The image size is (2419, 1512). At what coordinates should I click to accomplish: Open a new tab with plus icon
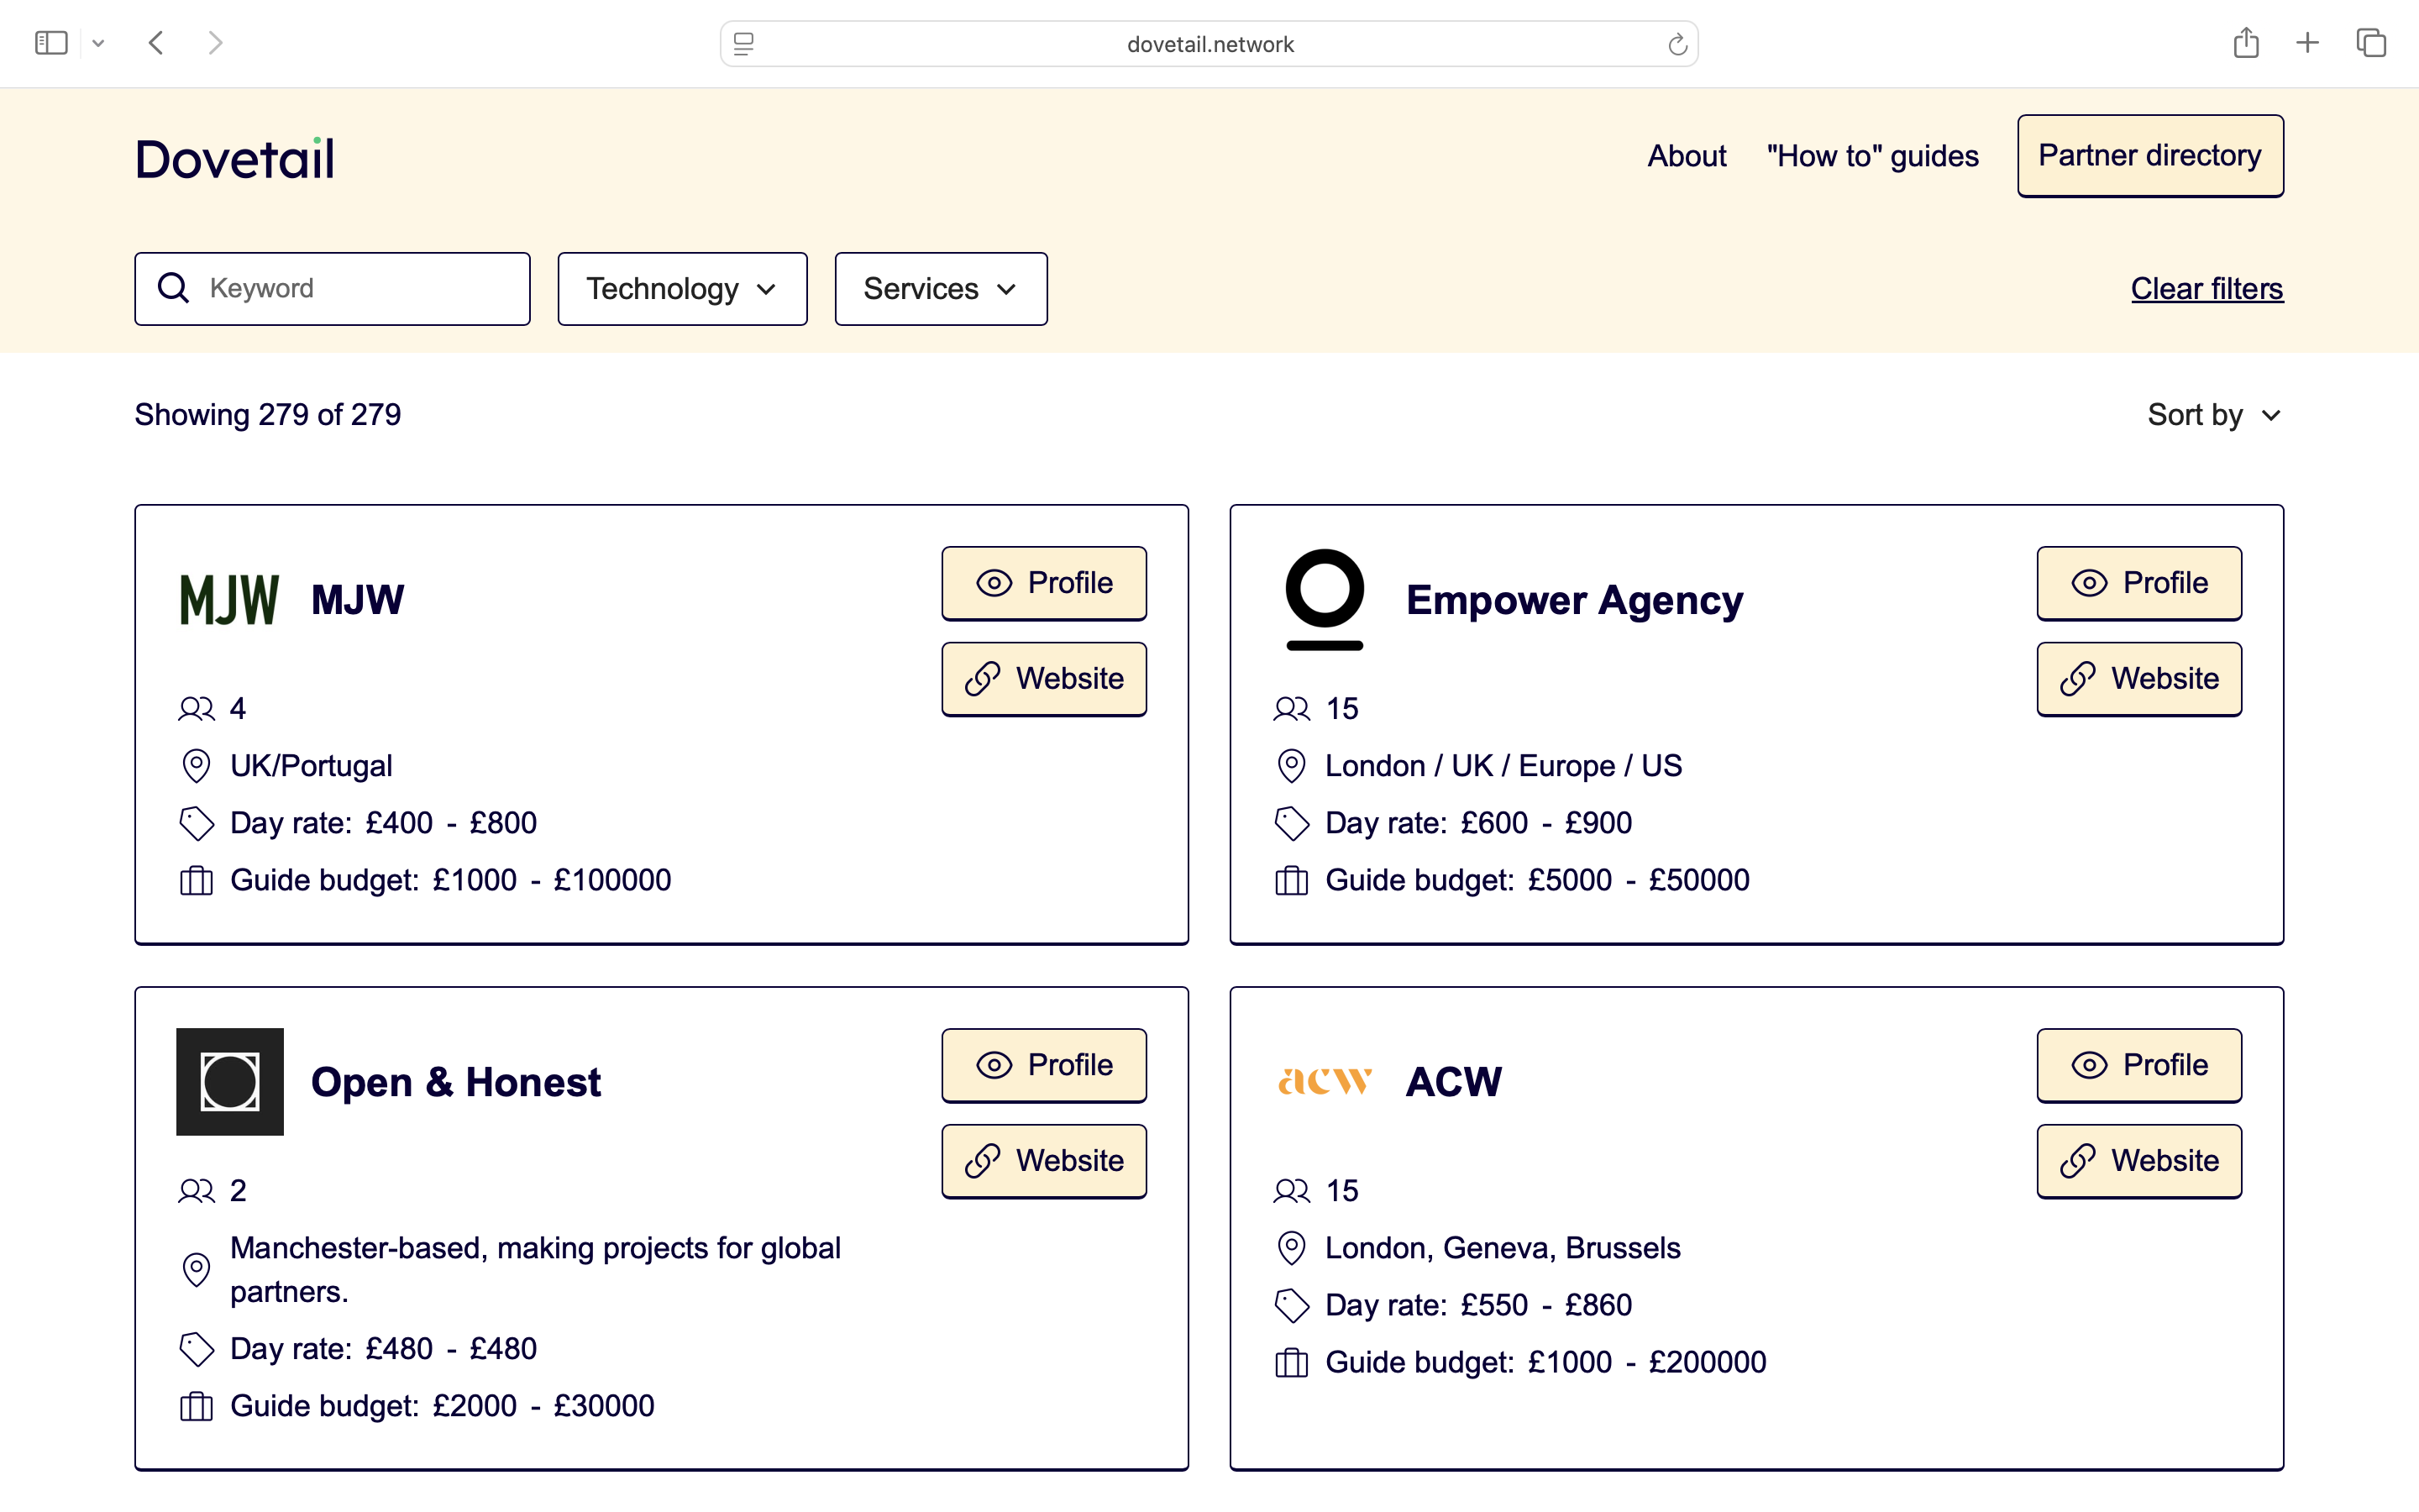click(x=2307, y=43)
